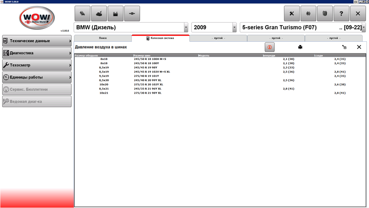This screenshot has width=369, height=208.
Task: Click the Размер шин column header
Action: (166, 55)
